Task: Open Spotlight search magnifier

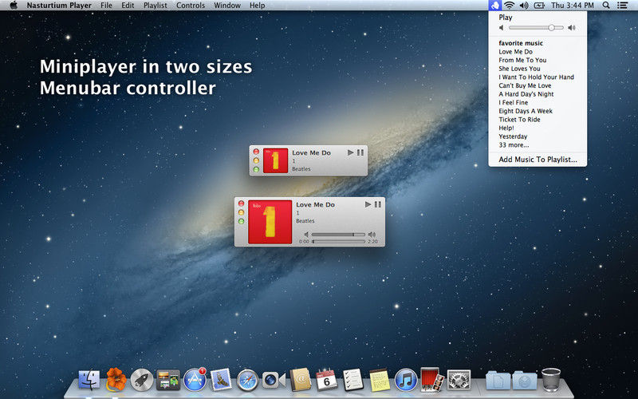Action: pos(606,6)
